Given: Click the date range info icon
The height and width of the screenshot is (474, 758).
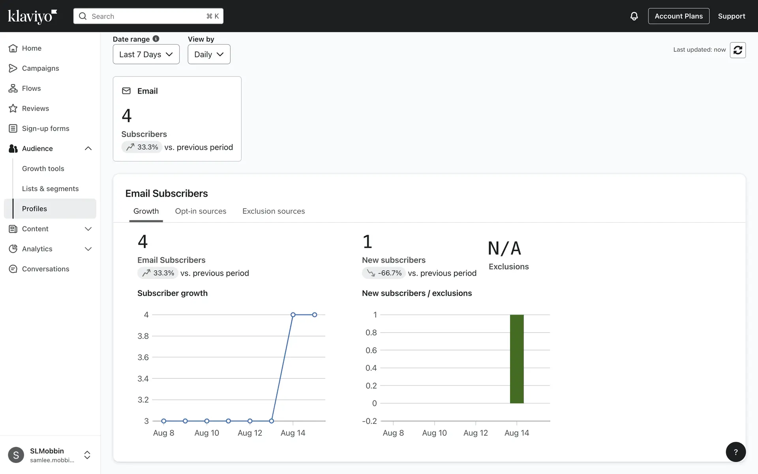Looking at the screenshot, I should [x=156, y=39].
